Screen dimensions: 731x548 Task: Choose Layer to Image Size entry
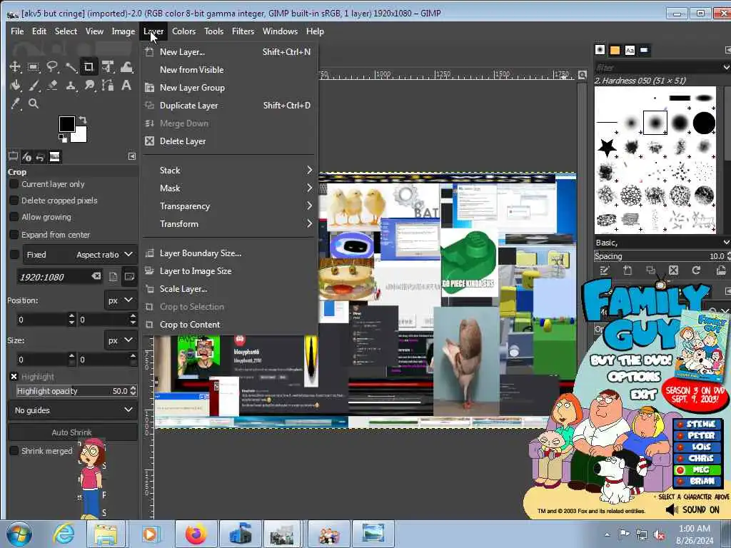(229, 270)
